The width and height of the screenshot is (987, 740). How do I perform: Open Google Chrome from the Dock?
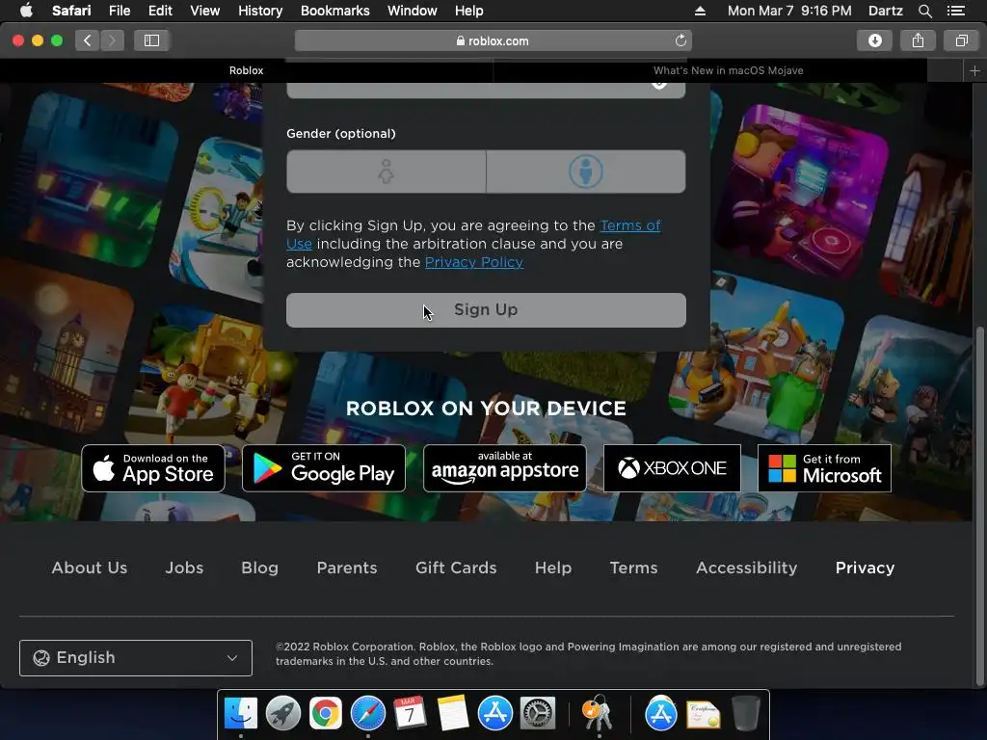(x=326, y=714)
